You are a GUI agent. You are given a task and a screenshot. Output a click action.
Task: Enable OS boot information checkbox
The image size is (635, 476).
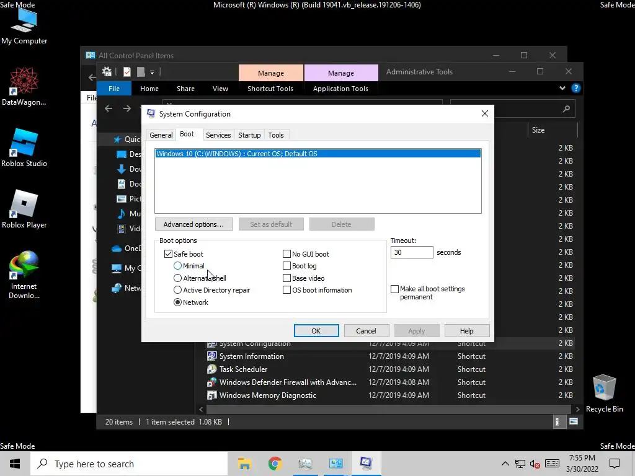tap(286, 290)
